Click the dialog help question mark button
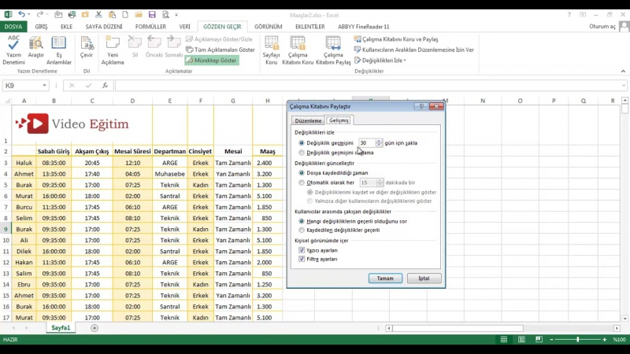 pyautogui.click(x=421, y=106)
